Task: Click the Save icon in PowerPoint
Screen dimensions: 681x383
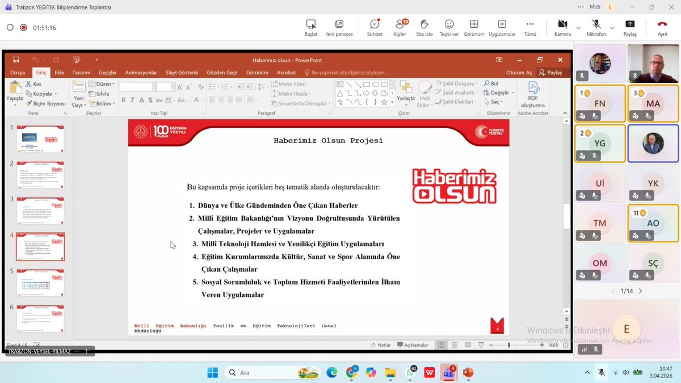Action: (16, 60)
